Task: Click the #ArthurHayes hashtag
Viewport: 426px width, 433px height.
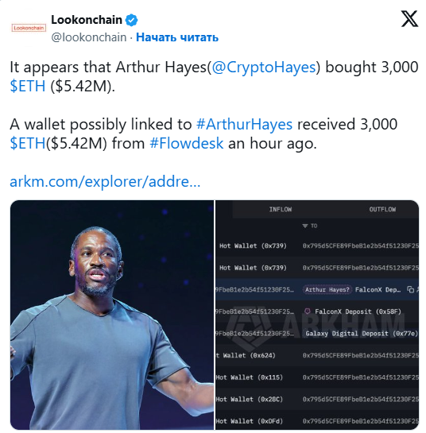Action: point(244,124)
